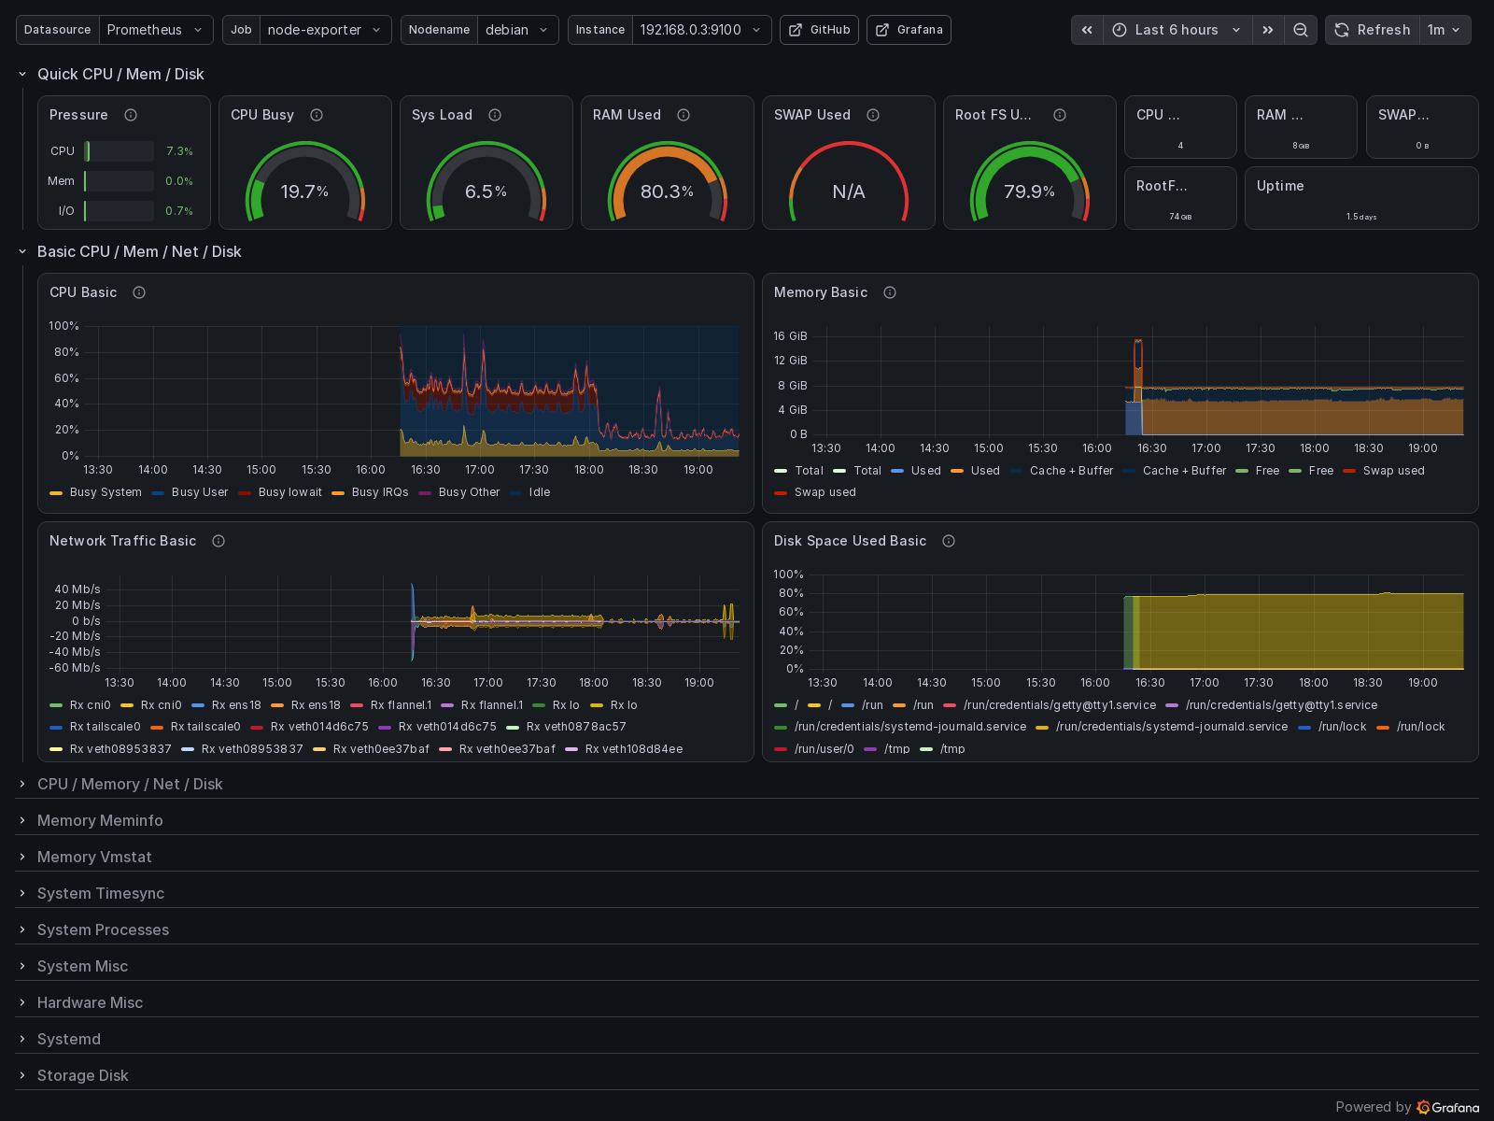The width and height of the screenshot is (1494, 1121).
Task: Expand the Memory Meminfo row
Action: coord(100,820)
